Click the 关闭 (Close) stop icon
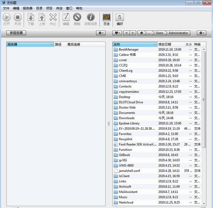213x208 pixels. (17, 17)
